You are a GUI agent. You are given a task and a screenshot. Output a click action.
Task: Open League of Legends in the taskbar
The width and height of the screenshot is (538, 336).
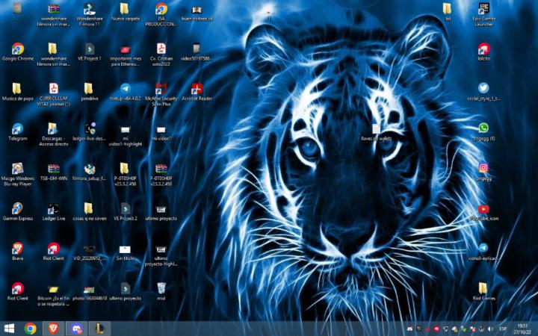(x=98, y=328)
